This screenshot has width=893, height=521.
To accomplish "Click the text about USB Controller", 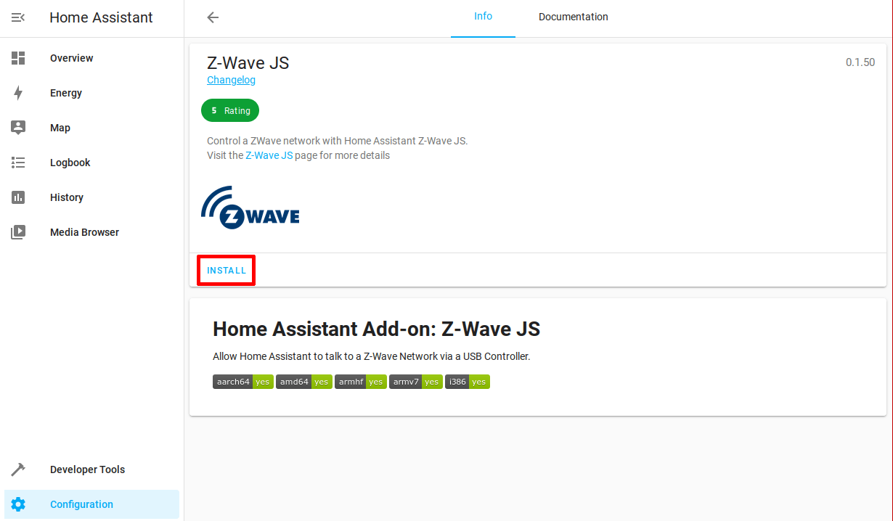I will (372, 356).
